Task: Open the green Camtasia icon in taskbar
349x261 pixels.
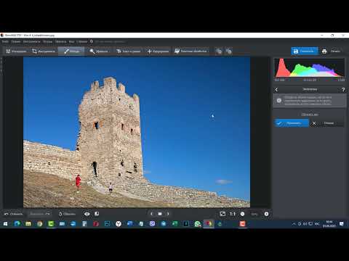Action: point(51,224)
